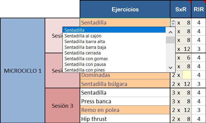Pick 'Sentadilla barra baja' from dropdown
The image size is (206, 123).
pos(85,47)
